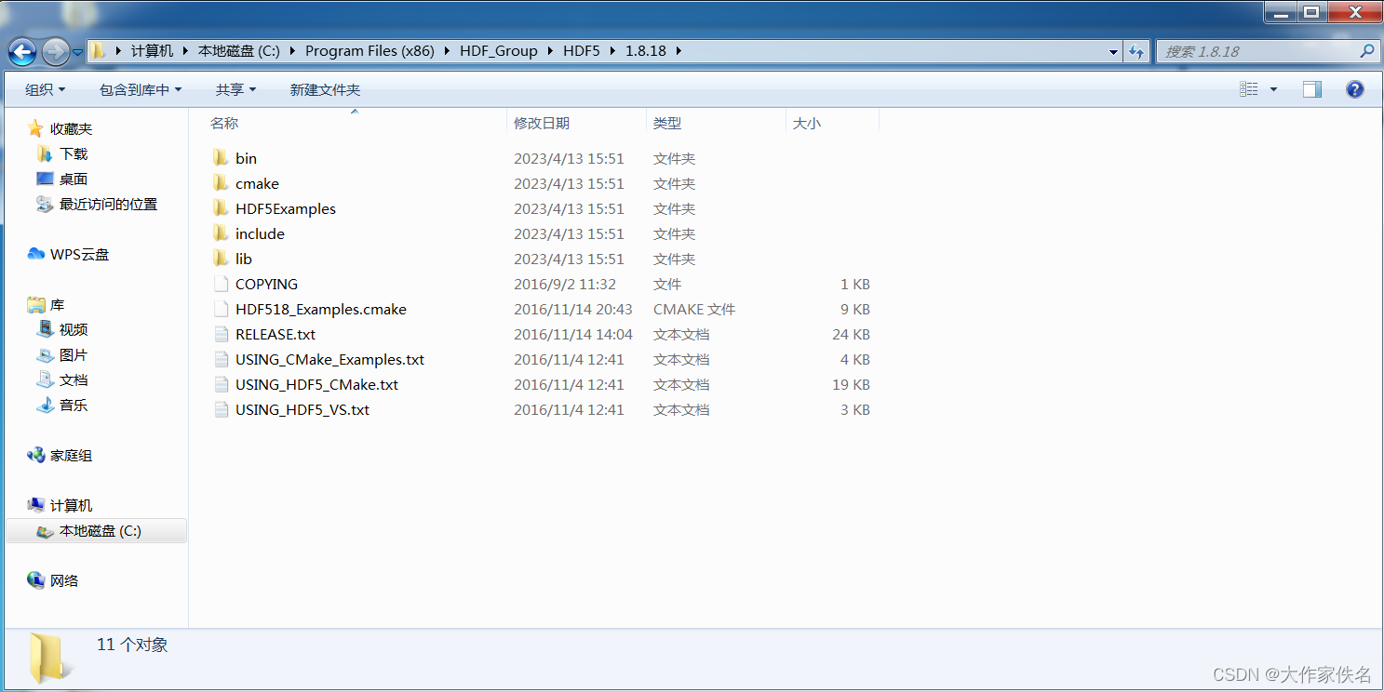Navigate to HDF_Group via the breadcrumb
The width and height of the screenshot is (1384, 692).
click(499, 51)
